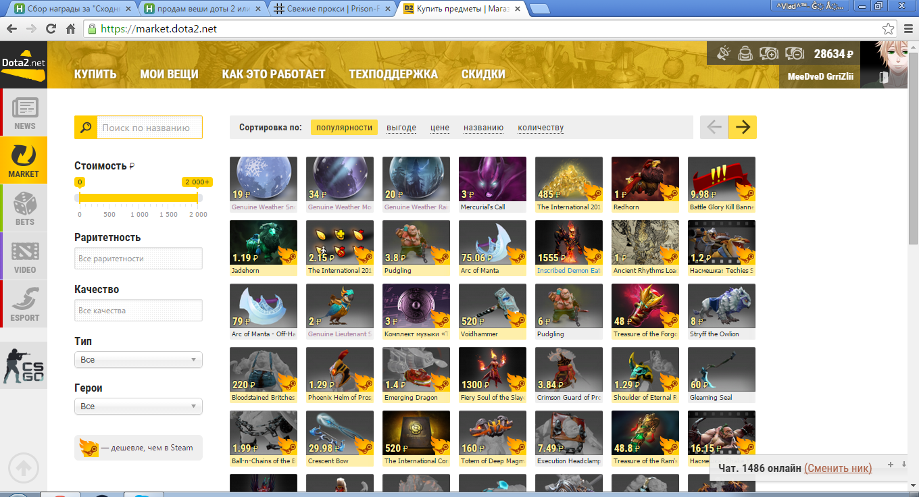Open the Inscribed Demon Eater item
The image size is (919, 497).
569,248
